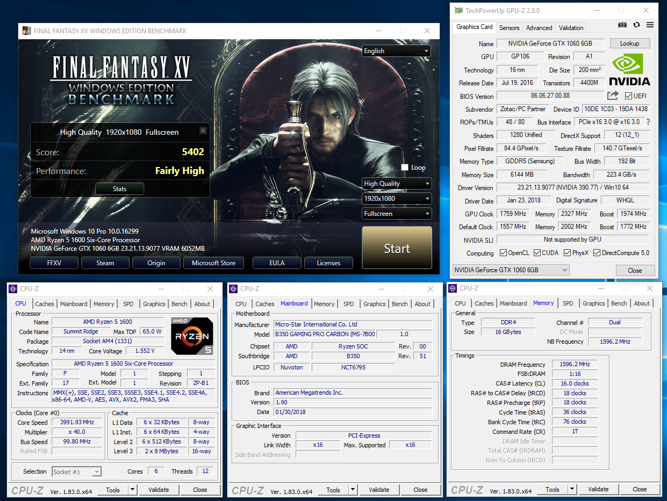Open the High Quality preset dropdown
667x501 pixels.
(397, 184)
